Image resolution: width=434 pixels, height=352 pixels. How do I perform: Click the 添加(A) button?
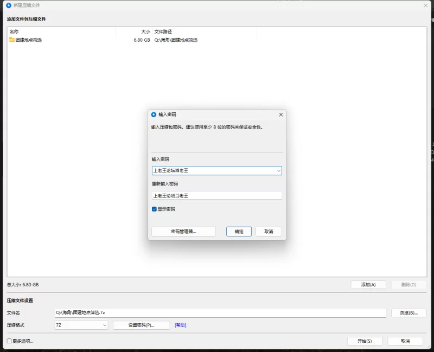pyautogui.click(x=368, y=285)
